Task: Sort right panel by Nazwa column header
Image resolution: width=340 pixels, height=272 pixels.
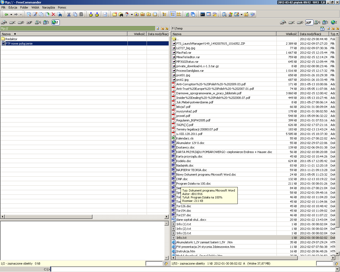Action: pyautogui.click(x=224, y=34)
